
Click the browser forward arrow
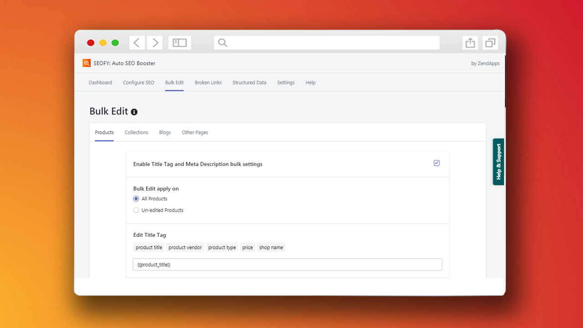[x=155, y=43]
